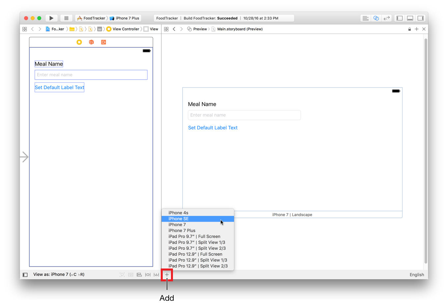
Task: Click View as: iPhone 7 device bar
Action: tap(59, 274)
